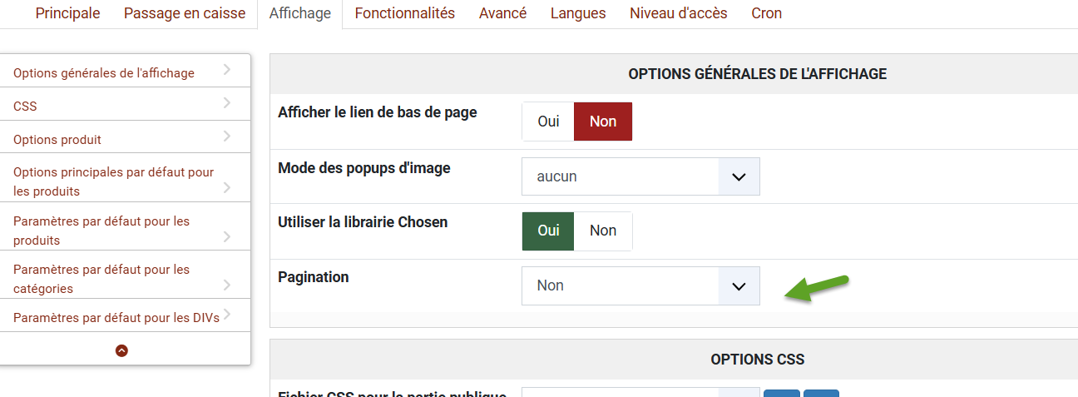Expand the Pagination dropdown

[x=640, y=285]
